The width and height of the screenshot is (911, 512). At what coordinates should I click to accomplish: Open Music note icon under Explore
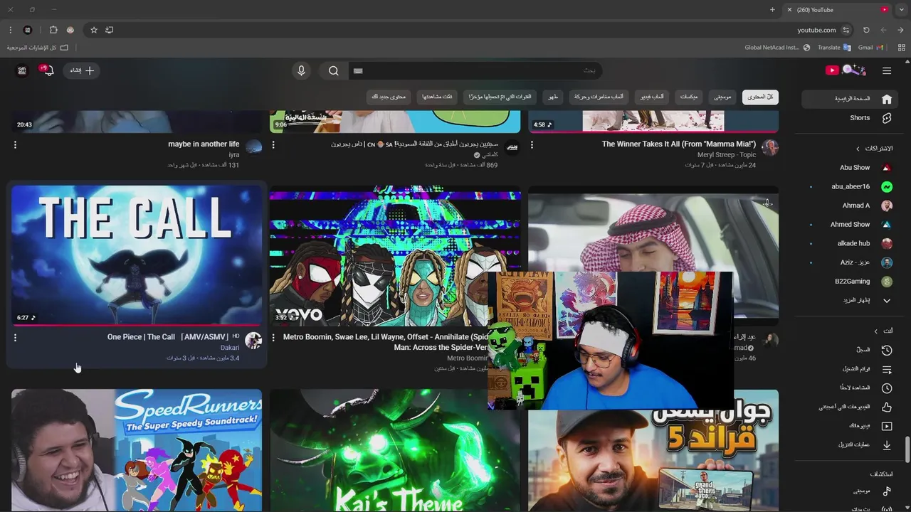tap(887, 491)
